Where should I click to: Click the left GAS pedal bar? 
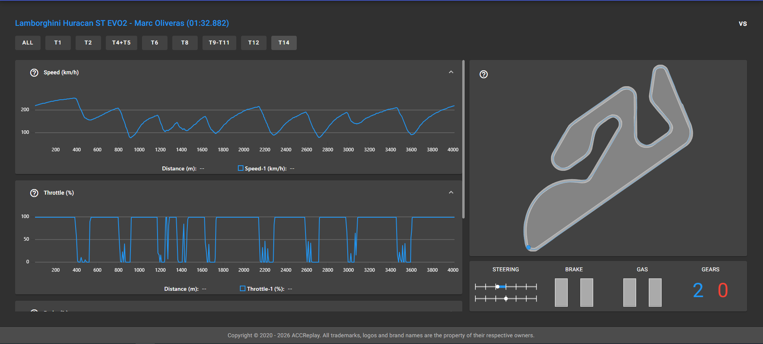pyautogui.click(x=630, y=292)
